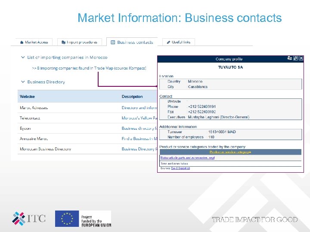
Task: Click the European Union flag logo
Action: 67,219
